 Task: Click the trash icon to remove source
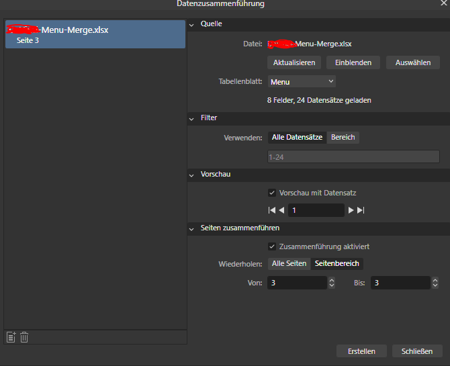coord(24,337)
